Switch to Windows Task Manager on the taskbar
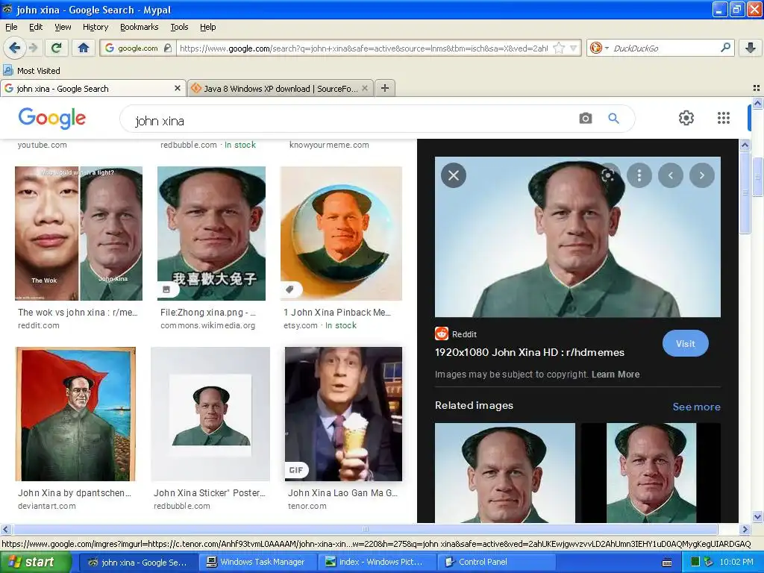764x573 pixels. point(257,562)
